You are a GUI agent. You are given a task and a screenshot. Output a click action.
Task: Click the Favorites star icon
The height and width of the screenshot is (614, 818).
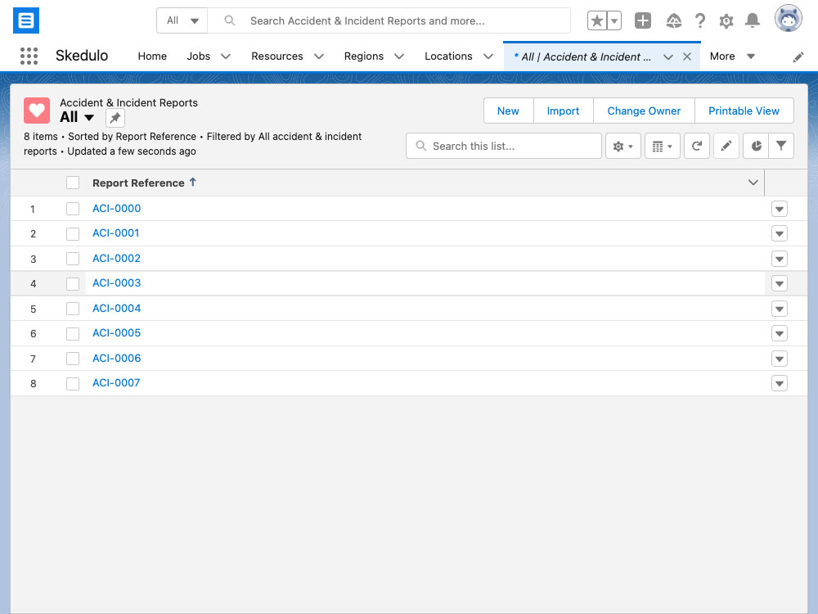[x=597, y=21]
